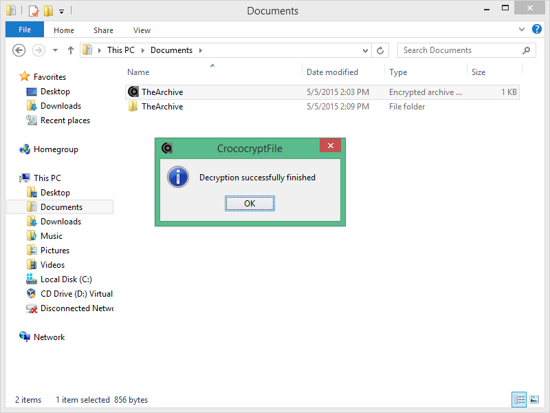Viewport: 550px width, 413px height.
Task: Select the TheArchive encrypted archive file icon
Action: tap(133, 92)
